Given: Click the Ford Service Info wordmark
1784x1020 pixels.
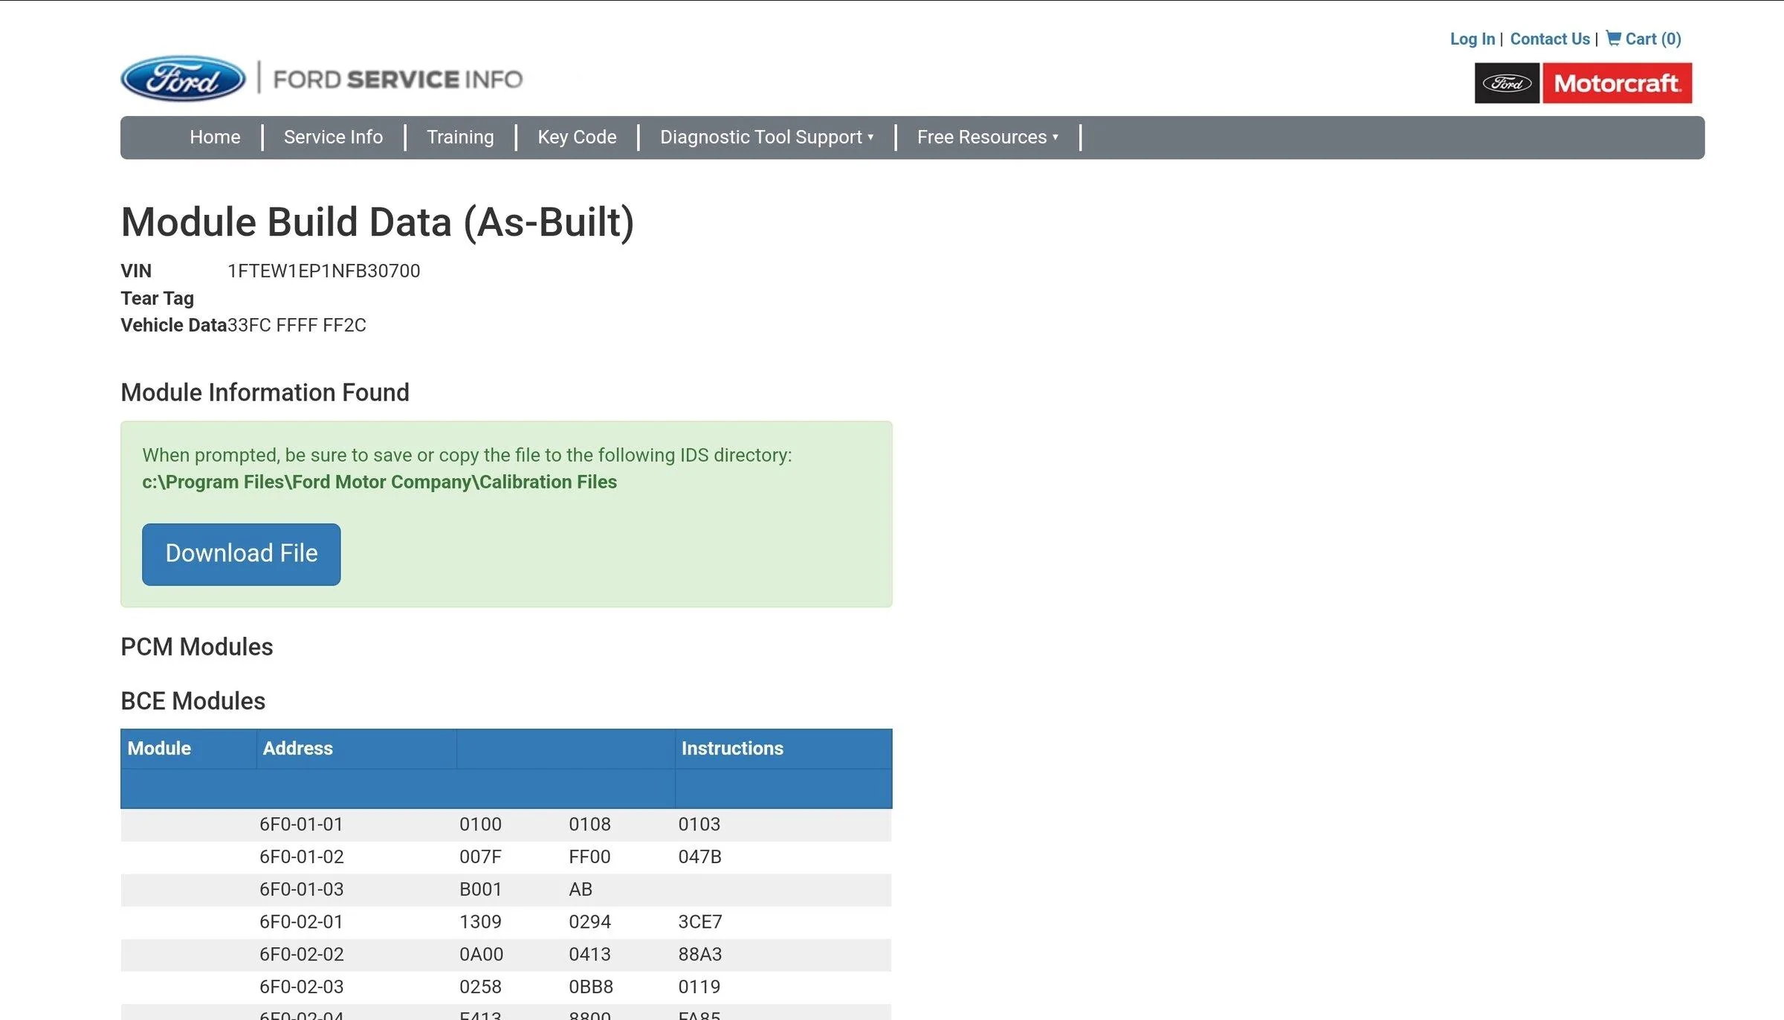Looking at the screenshot, I should pyautogui.click(x=398, y=79).
